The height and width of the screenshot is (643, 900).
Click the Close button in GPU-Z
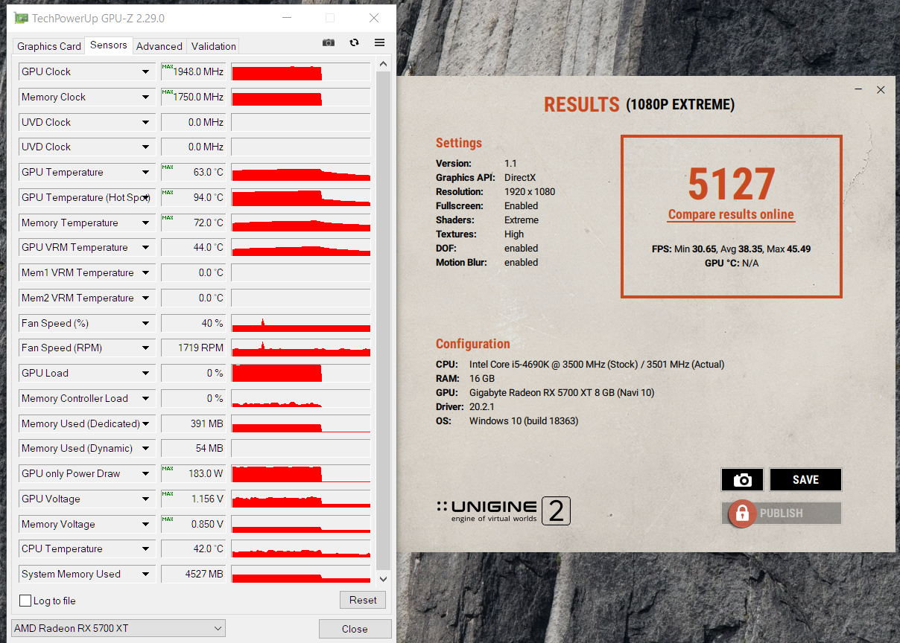click(355, 629)
